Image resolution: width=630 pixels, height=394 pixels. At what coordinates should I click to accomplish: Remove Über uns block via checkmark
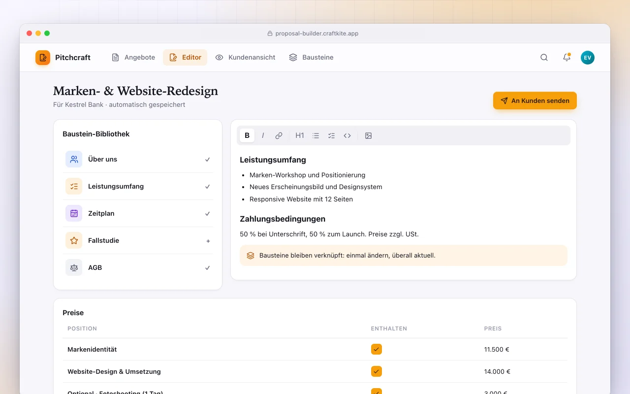(208, 160)
